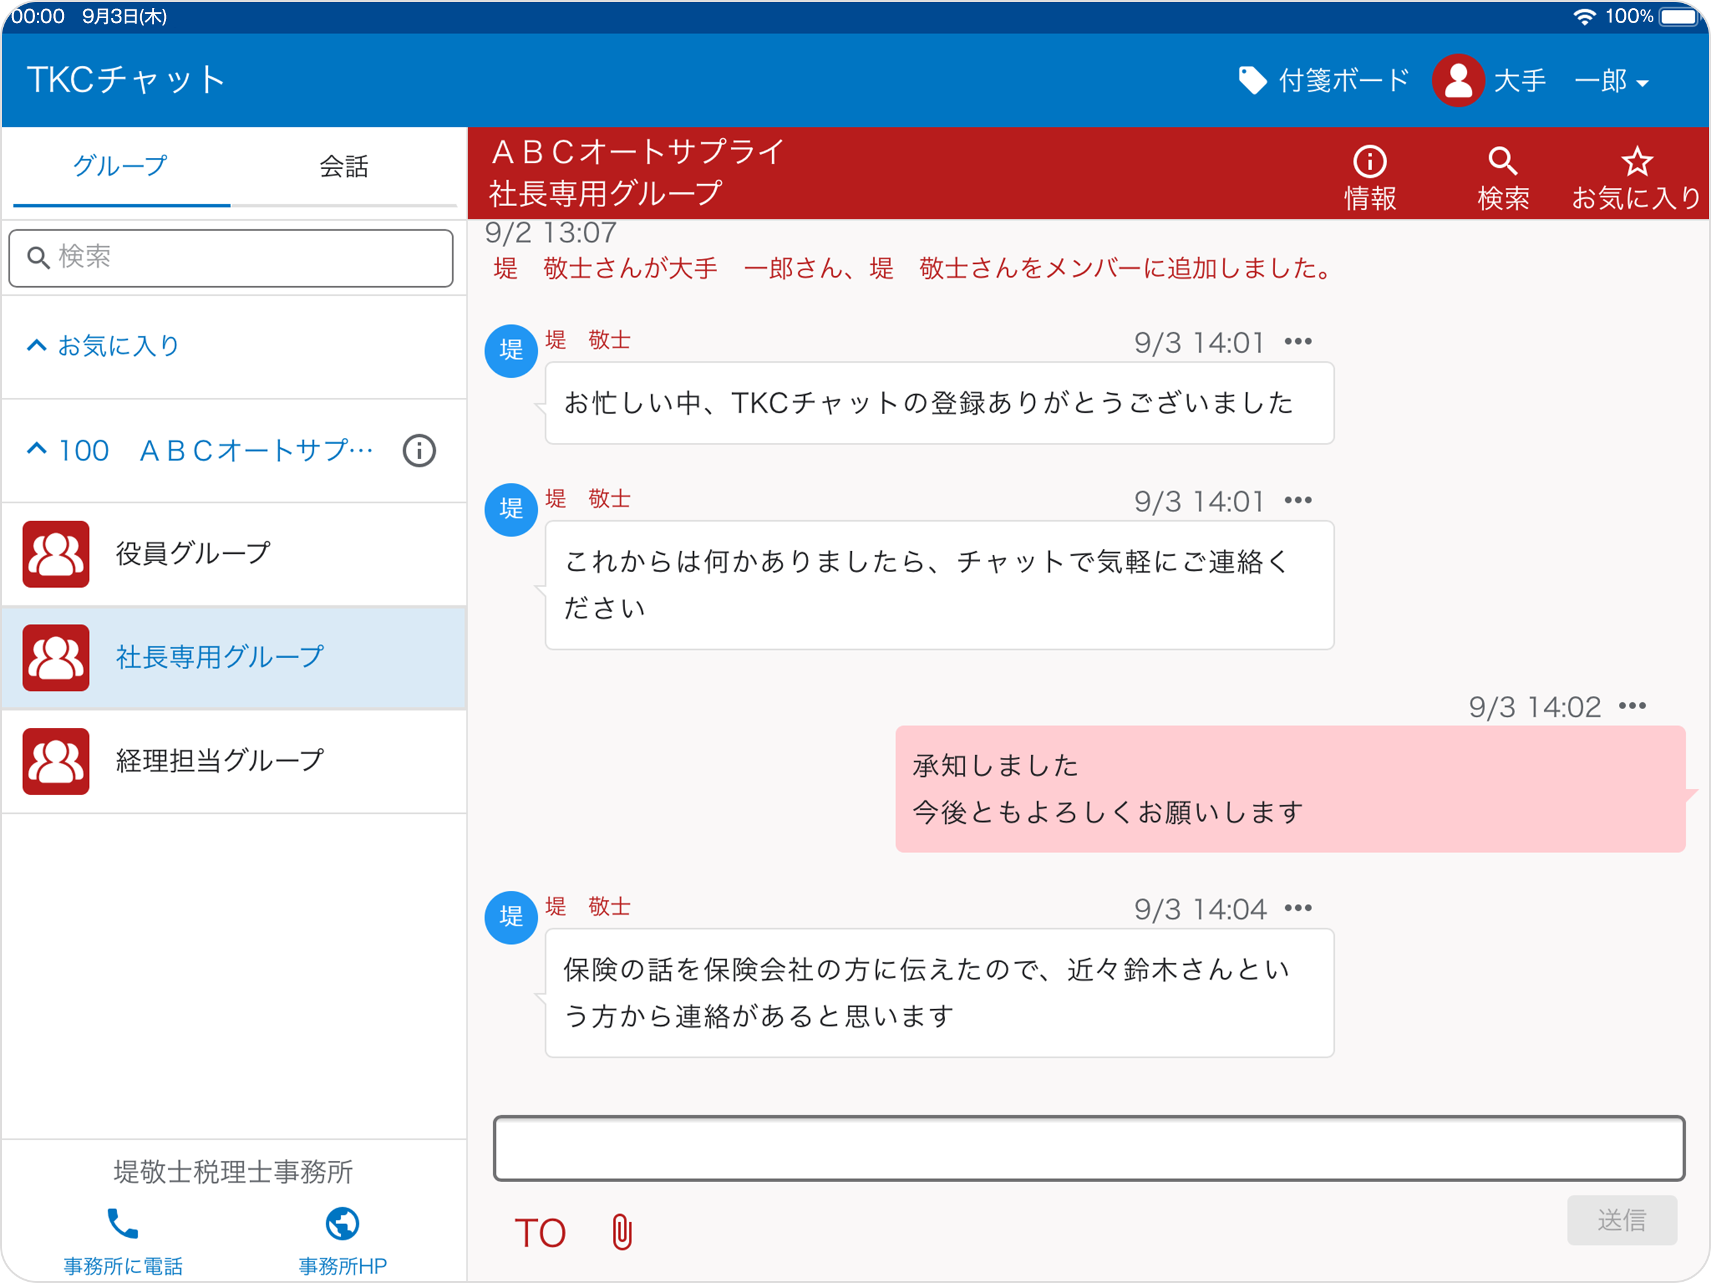Click the 堤敬士税理士事務所 office name

tap(233, 1171)
